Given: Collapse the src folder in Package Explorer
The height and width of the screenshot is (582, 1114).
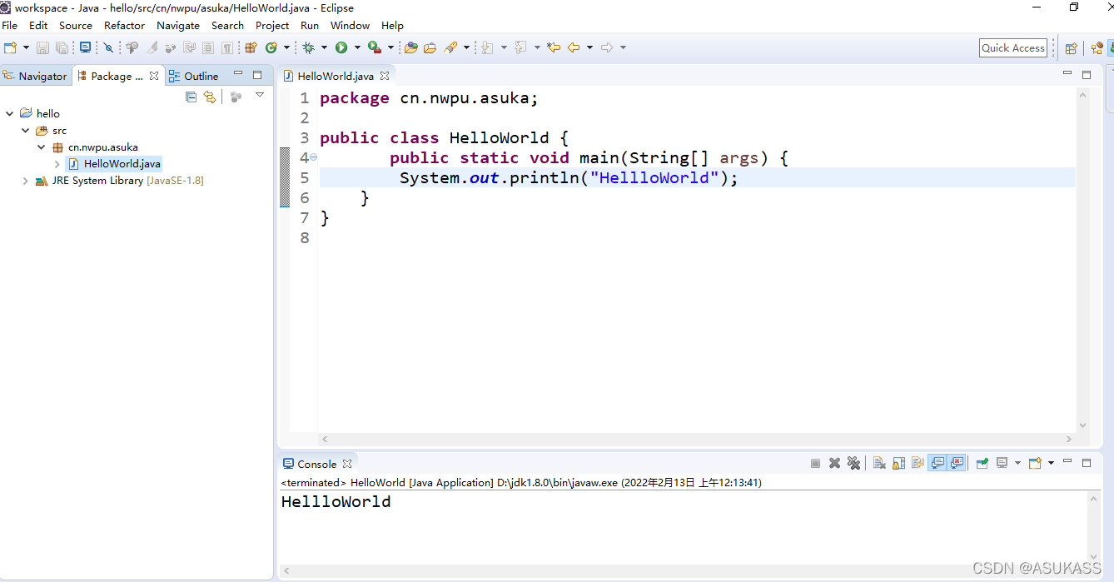Looking at the screenshot, I should pyautogui.click(x=24, y=130).
